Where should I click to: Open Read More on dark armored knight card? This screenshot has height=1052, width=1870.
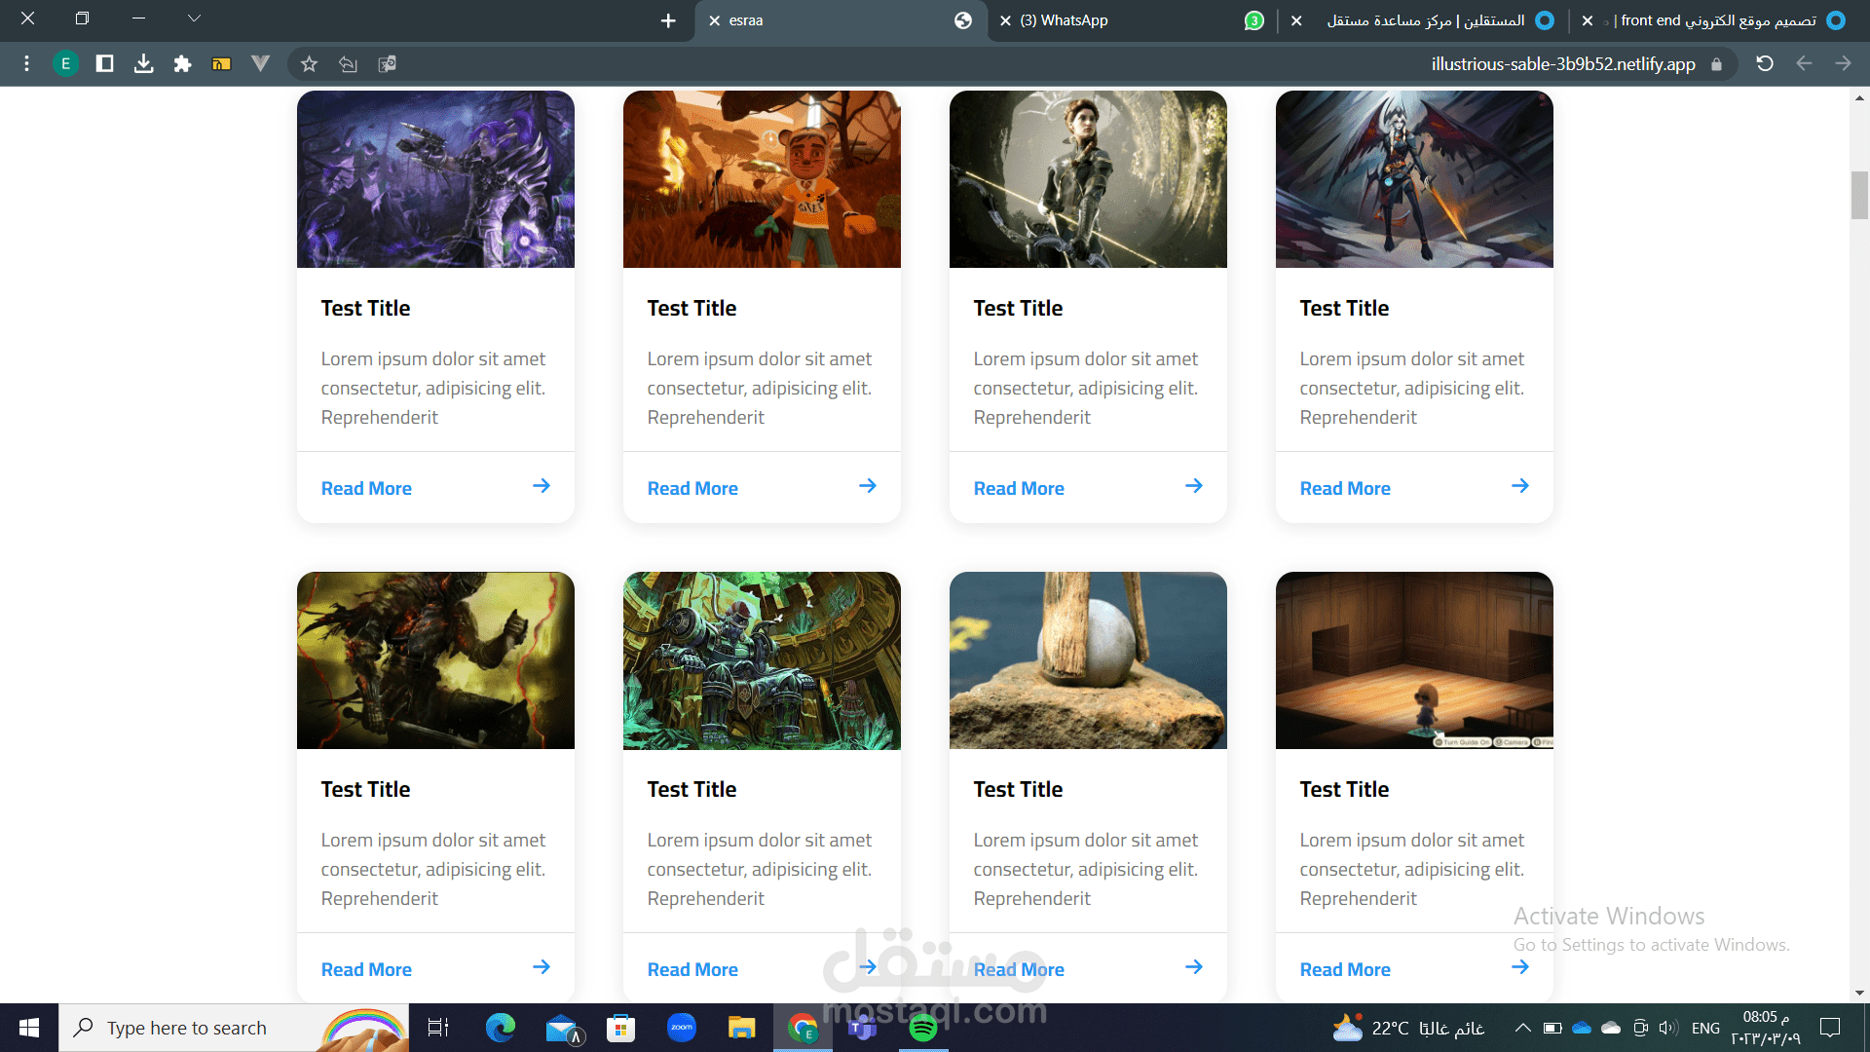point(366,969)
